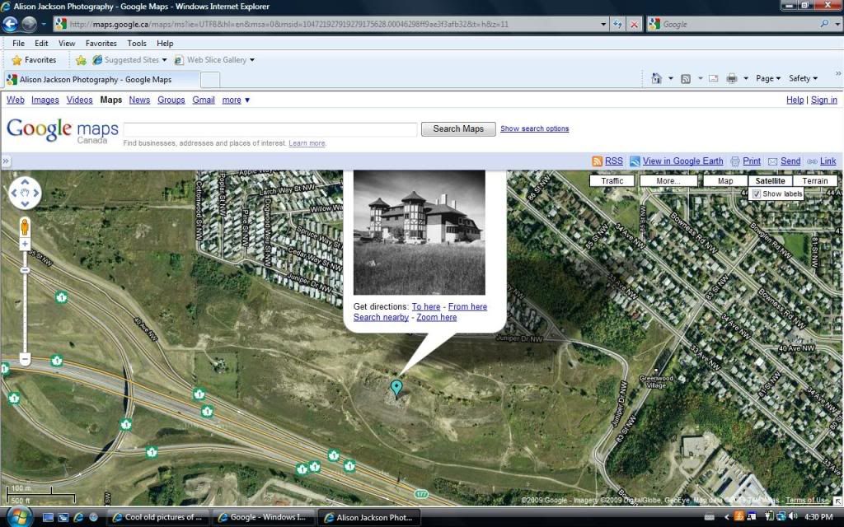Open the recent pages dropdown next to Forward
Image resolution: width=844 pixels, height=527 pixels.
click(x=44, y=24)
